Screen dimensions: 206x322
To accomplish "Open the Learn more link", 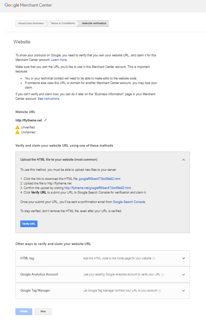I will [59, 60].
